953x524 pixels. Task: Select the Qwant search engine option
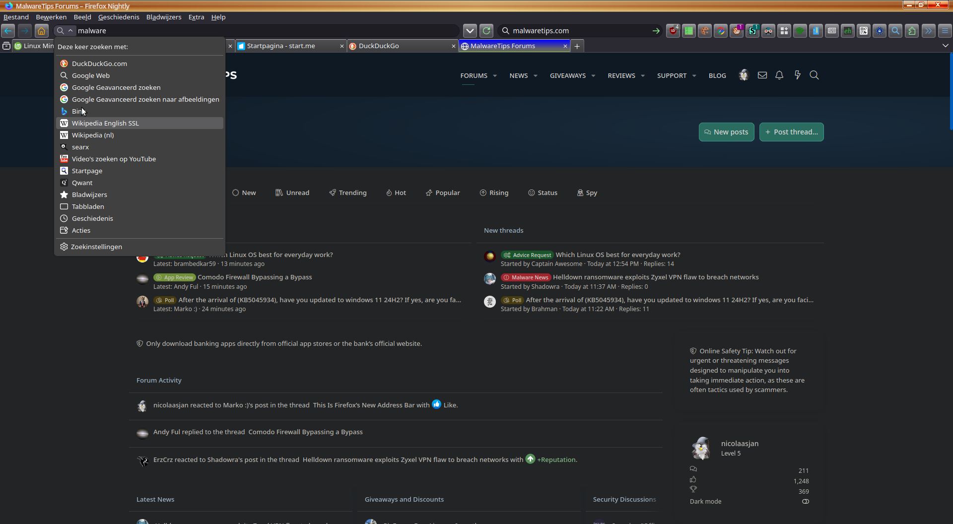pos(139,183)
